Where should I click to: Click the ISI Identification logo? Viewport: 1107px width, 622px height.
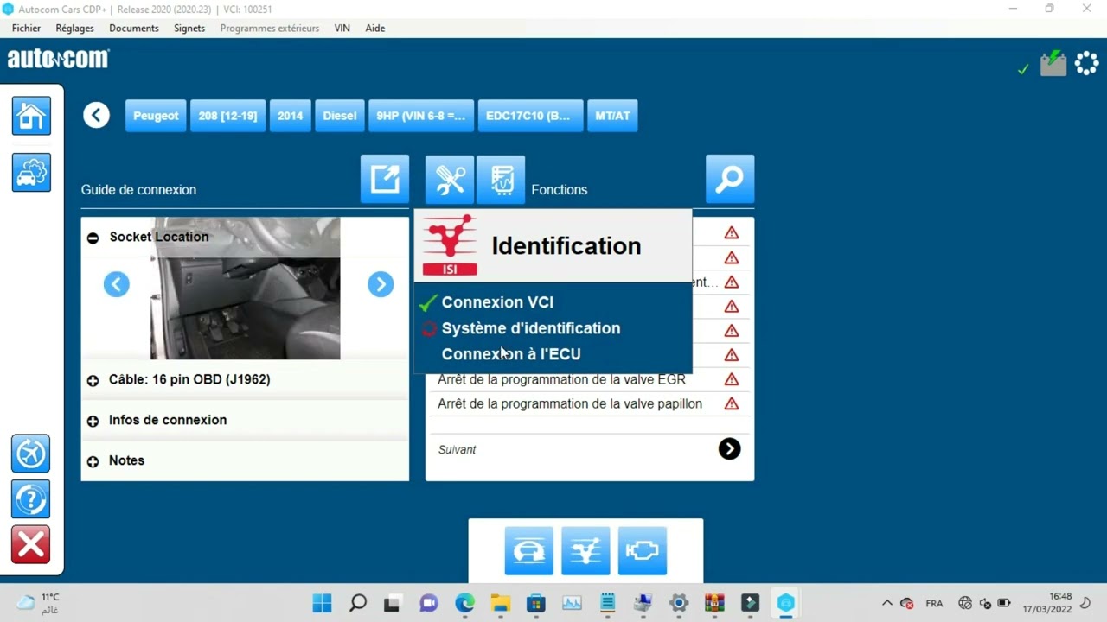(450, 245)
